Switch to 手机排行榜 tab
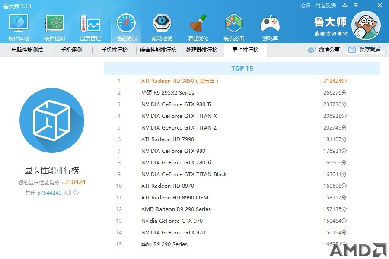This screenshot has height=259, width=389. [115, 50]
